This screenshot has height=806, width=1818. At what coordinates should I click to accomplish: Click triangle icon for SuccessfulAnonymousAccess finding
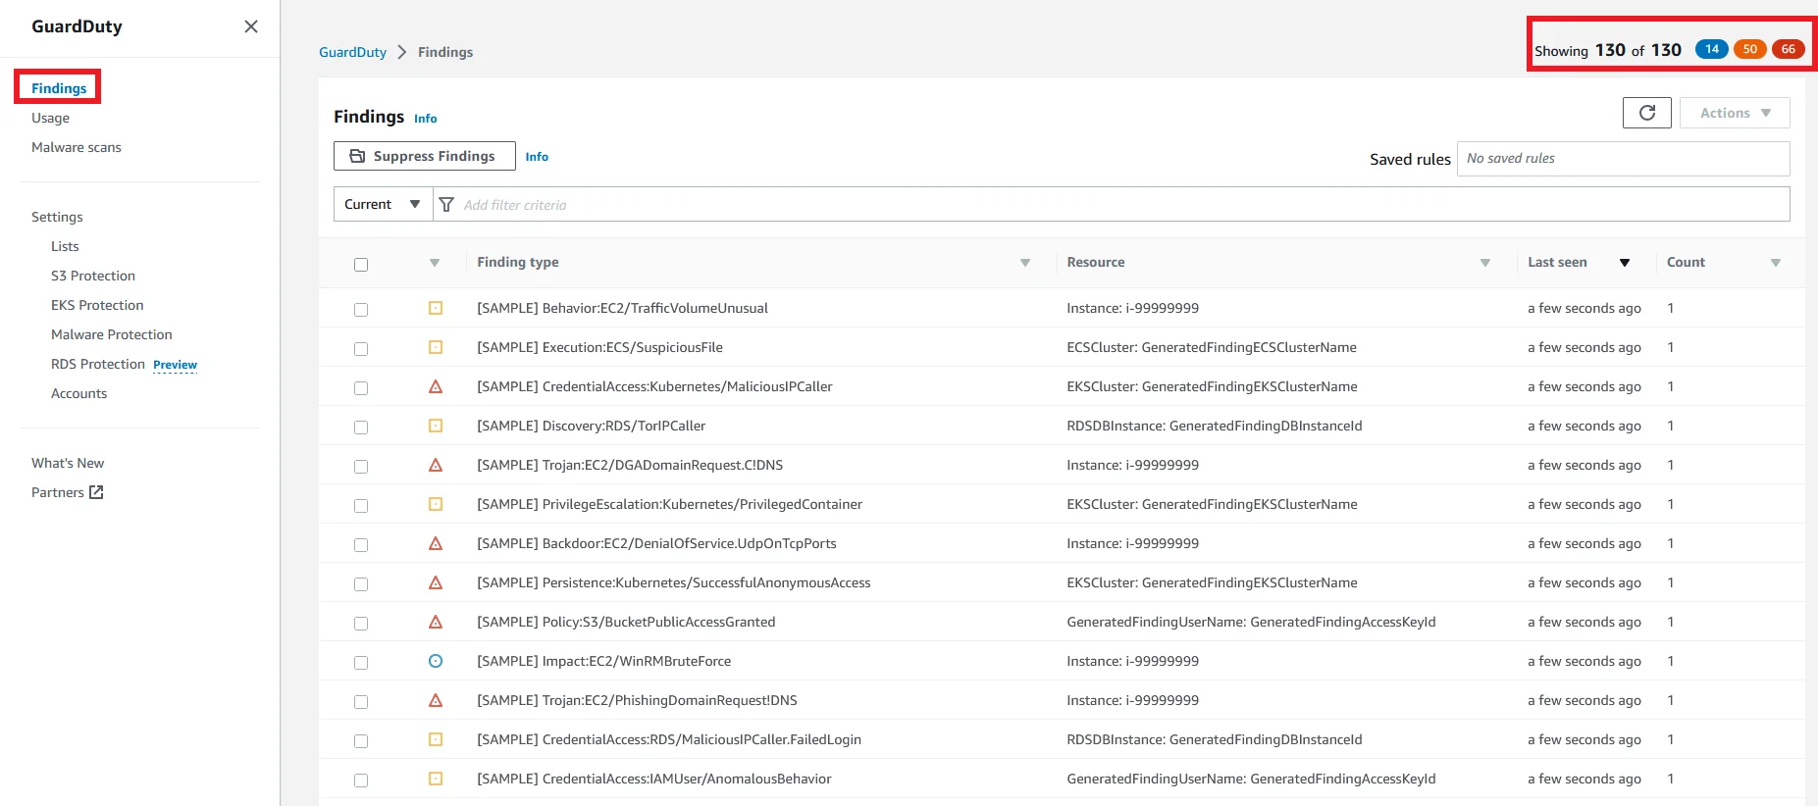(x=436, y=582)
